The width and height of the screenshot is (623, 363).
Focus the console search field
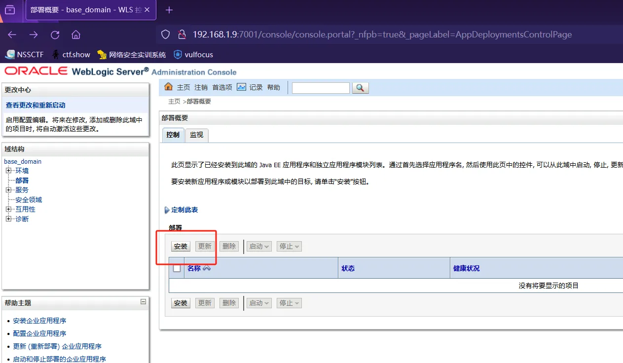321,88
